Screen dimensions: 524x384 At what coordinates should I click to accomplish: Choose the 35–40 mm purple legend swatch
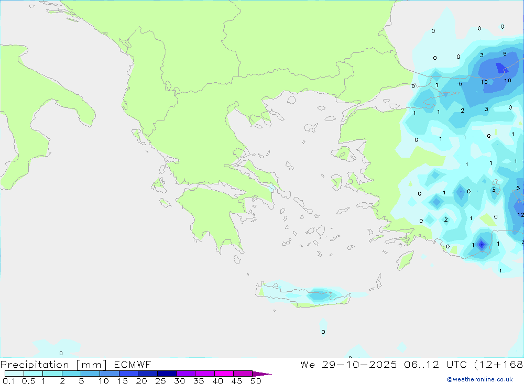pyautogui.click(x=205, y=374)
